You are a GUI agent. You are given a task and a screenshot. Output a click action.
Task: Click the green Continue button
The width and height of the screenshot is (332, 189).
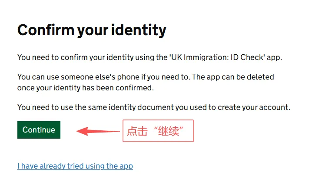pyautogui.click(x=39, y=130)
